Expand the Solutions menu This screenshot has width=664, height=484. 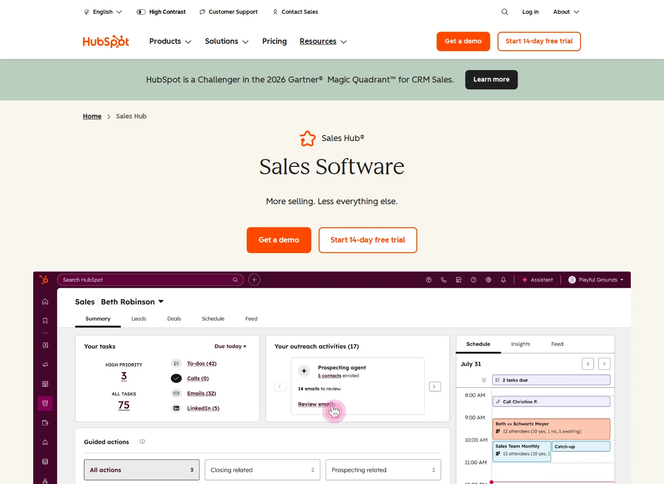(x=227, y=41)
